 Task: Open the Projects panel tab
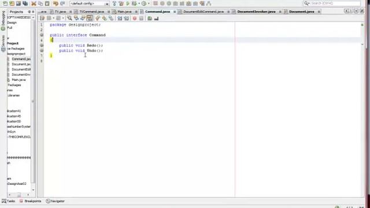click(x=16, y=12)
